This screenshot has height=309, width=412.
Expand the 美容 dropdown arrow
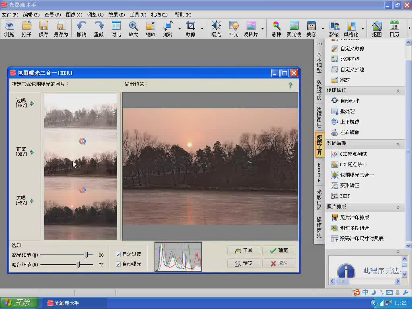pos(323,29)
